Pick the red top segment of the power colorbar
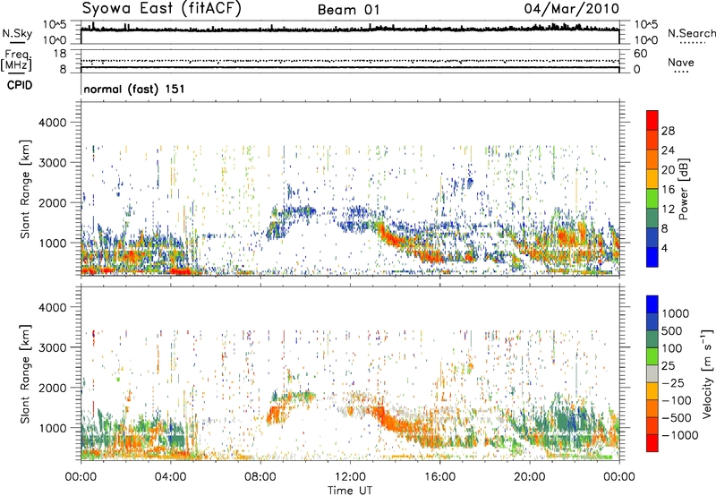Screen dimensions: 716x496 click(x=652, y=121)
